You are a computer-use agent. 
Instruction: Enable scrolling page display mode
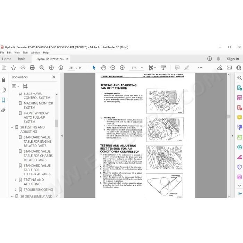tap(163, 68)
